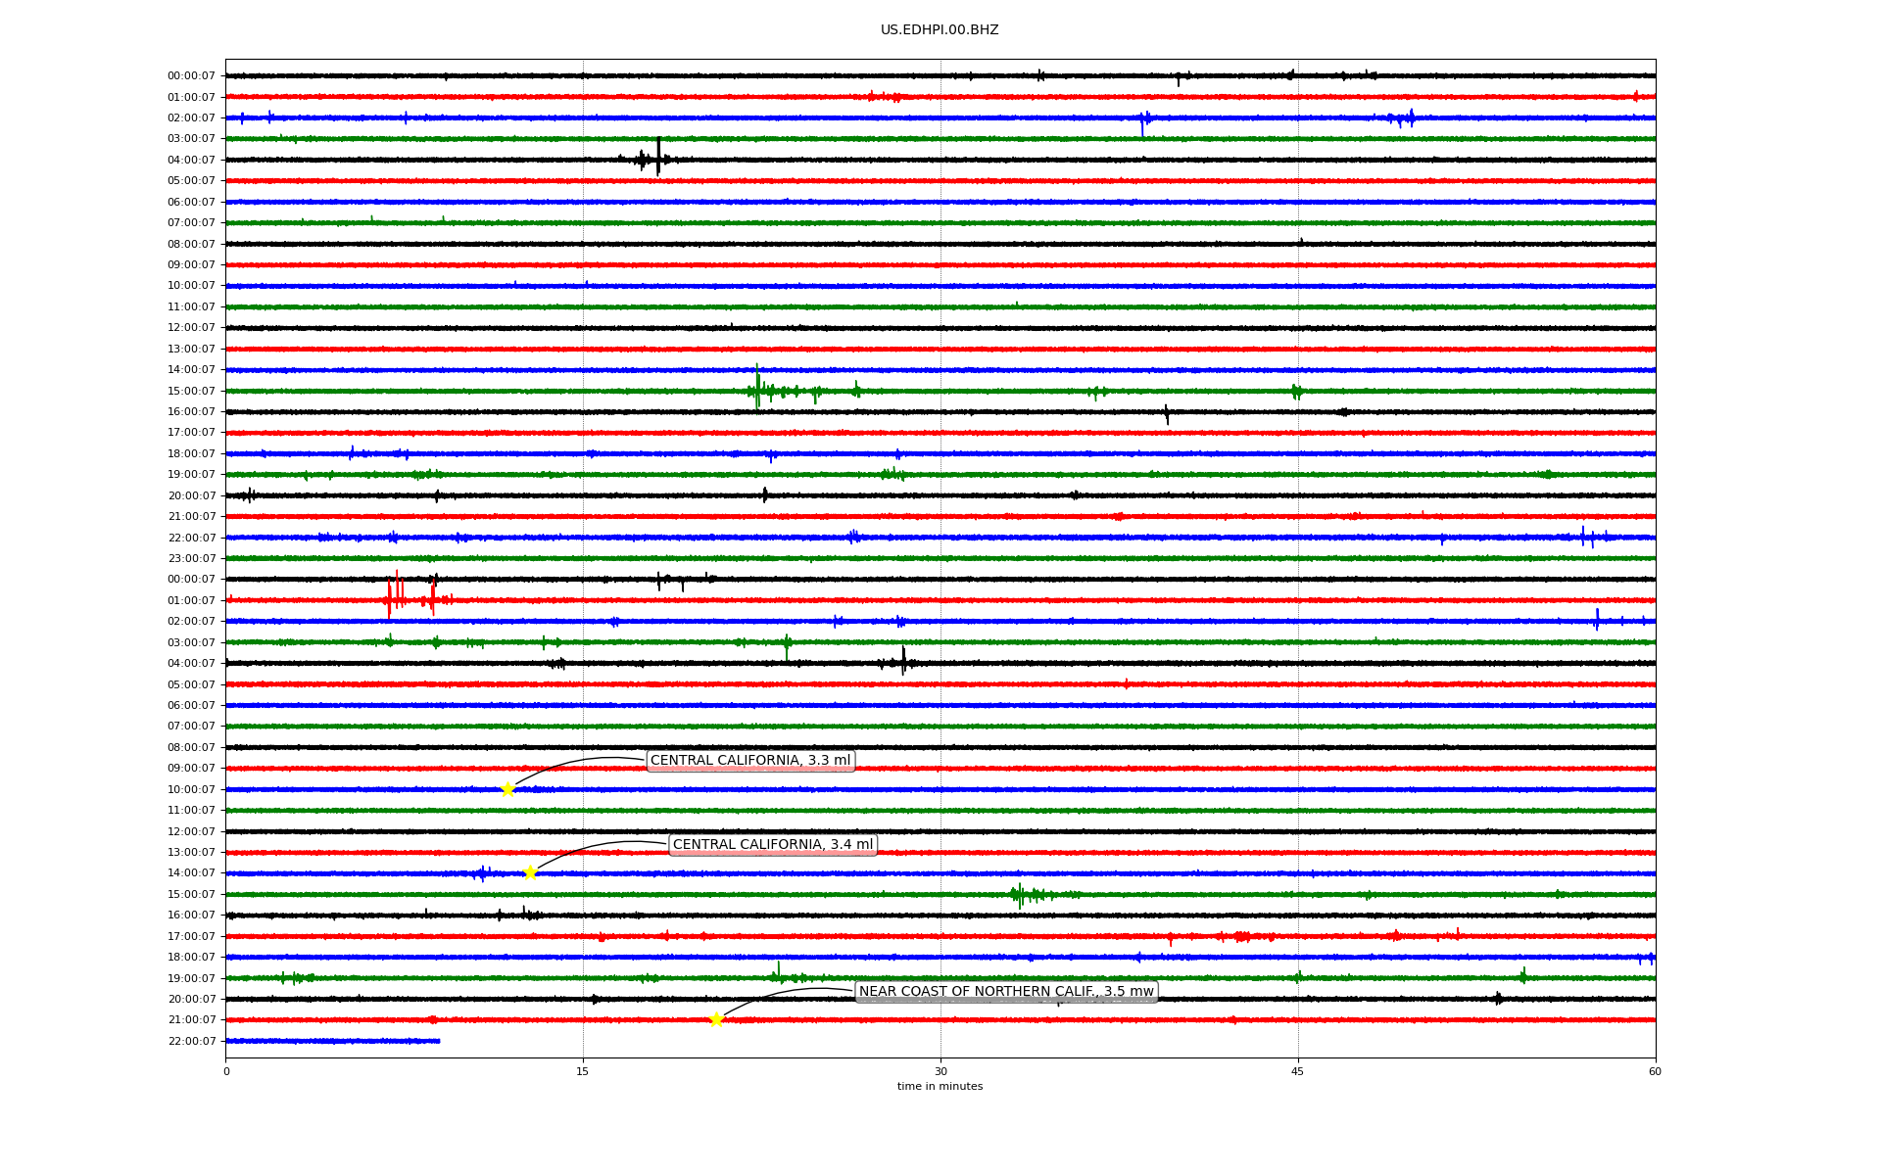Click the large green spike on the upper 15:00:07 trace

click(757, 387)
